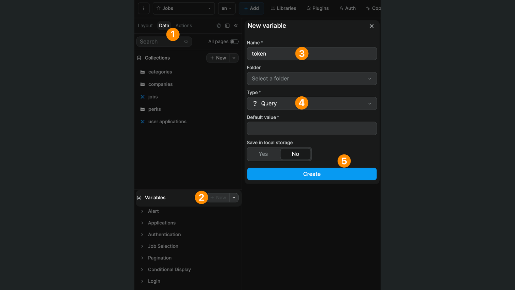Image resolution: width=515 pixels, height=290 pixels.
Task: Click the Create button
Action: pyautogui.click(x=311, y=174)
